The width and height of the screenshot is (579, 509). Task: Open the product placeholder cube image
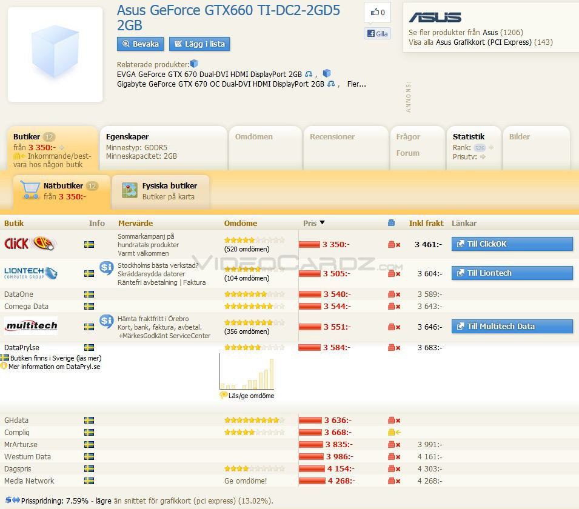[55, 55]
